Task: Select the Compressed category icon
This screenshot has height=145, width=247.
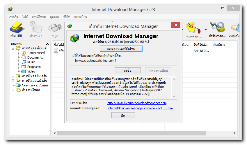Action: tap(24, 52)
